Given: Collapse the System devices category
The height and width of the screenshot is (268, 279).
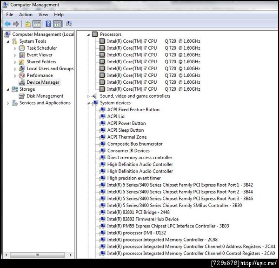Looking at the screenshot, I should [88, 103].
